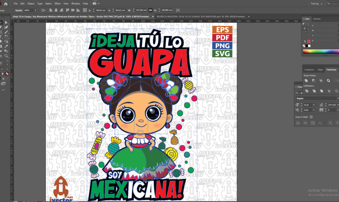Select the Eyedropper tool
Image resolution: width=339 pixels, height=202 pixels.
[x=6, y=46]
